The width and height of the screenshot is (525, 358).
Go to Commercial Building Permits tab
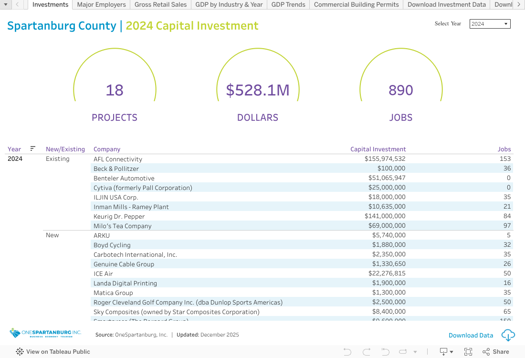point(356,4)
